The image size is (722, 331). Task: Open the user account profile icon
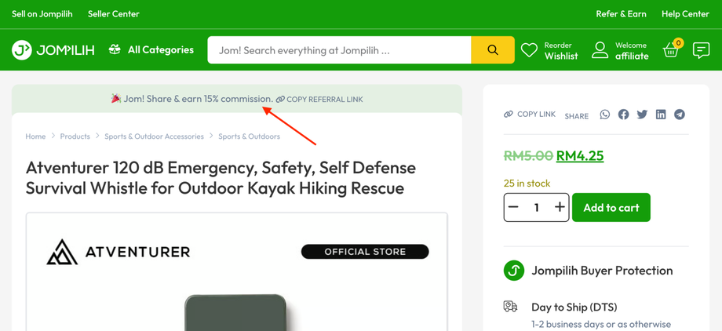pyautogui.click(x=600, y=49)
